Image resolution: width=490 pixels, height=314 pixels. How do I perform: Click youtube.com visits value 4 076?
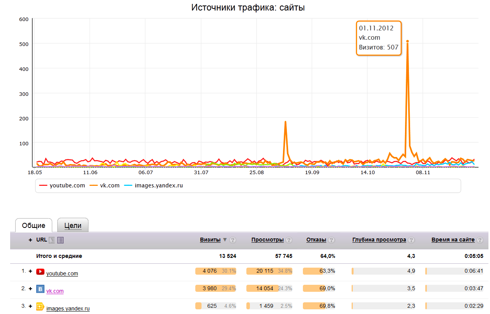[209, 271]
